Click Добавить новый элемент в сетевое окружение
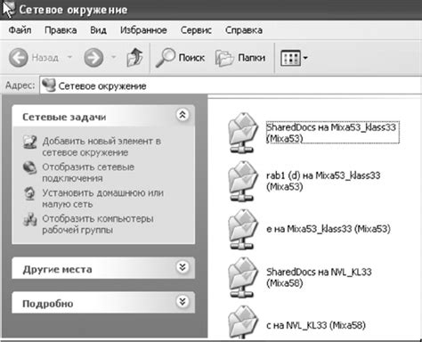Screen dimensions: 422x342 point(101,147)
